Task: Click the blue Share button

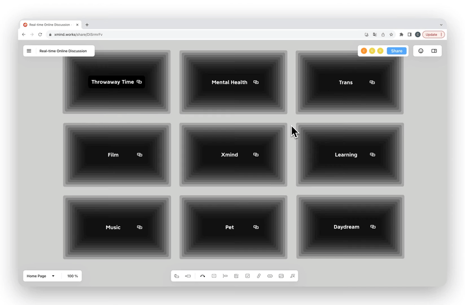Action: tap(396, 51)
